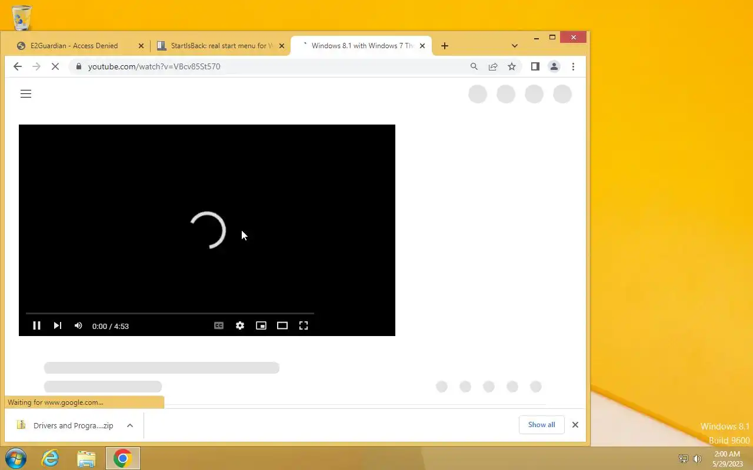This screenshot has width=753, height=470.
Task: Open Chrome profile avatar
Action: [x=554, y=66]
